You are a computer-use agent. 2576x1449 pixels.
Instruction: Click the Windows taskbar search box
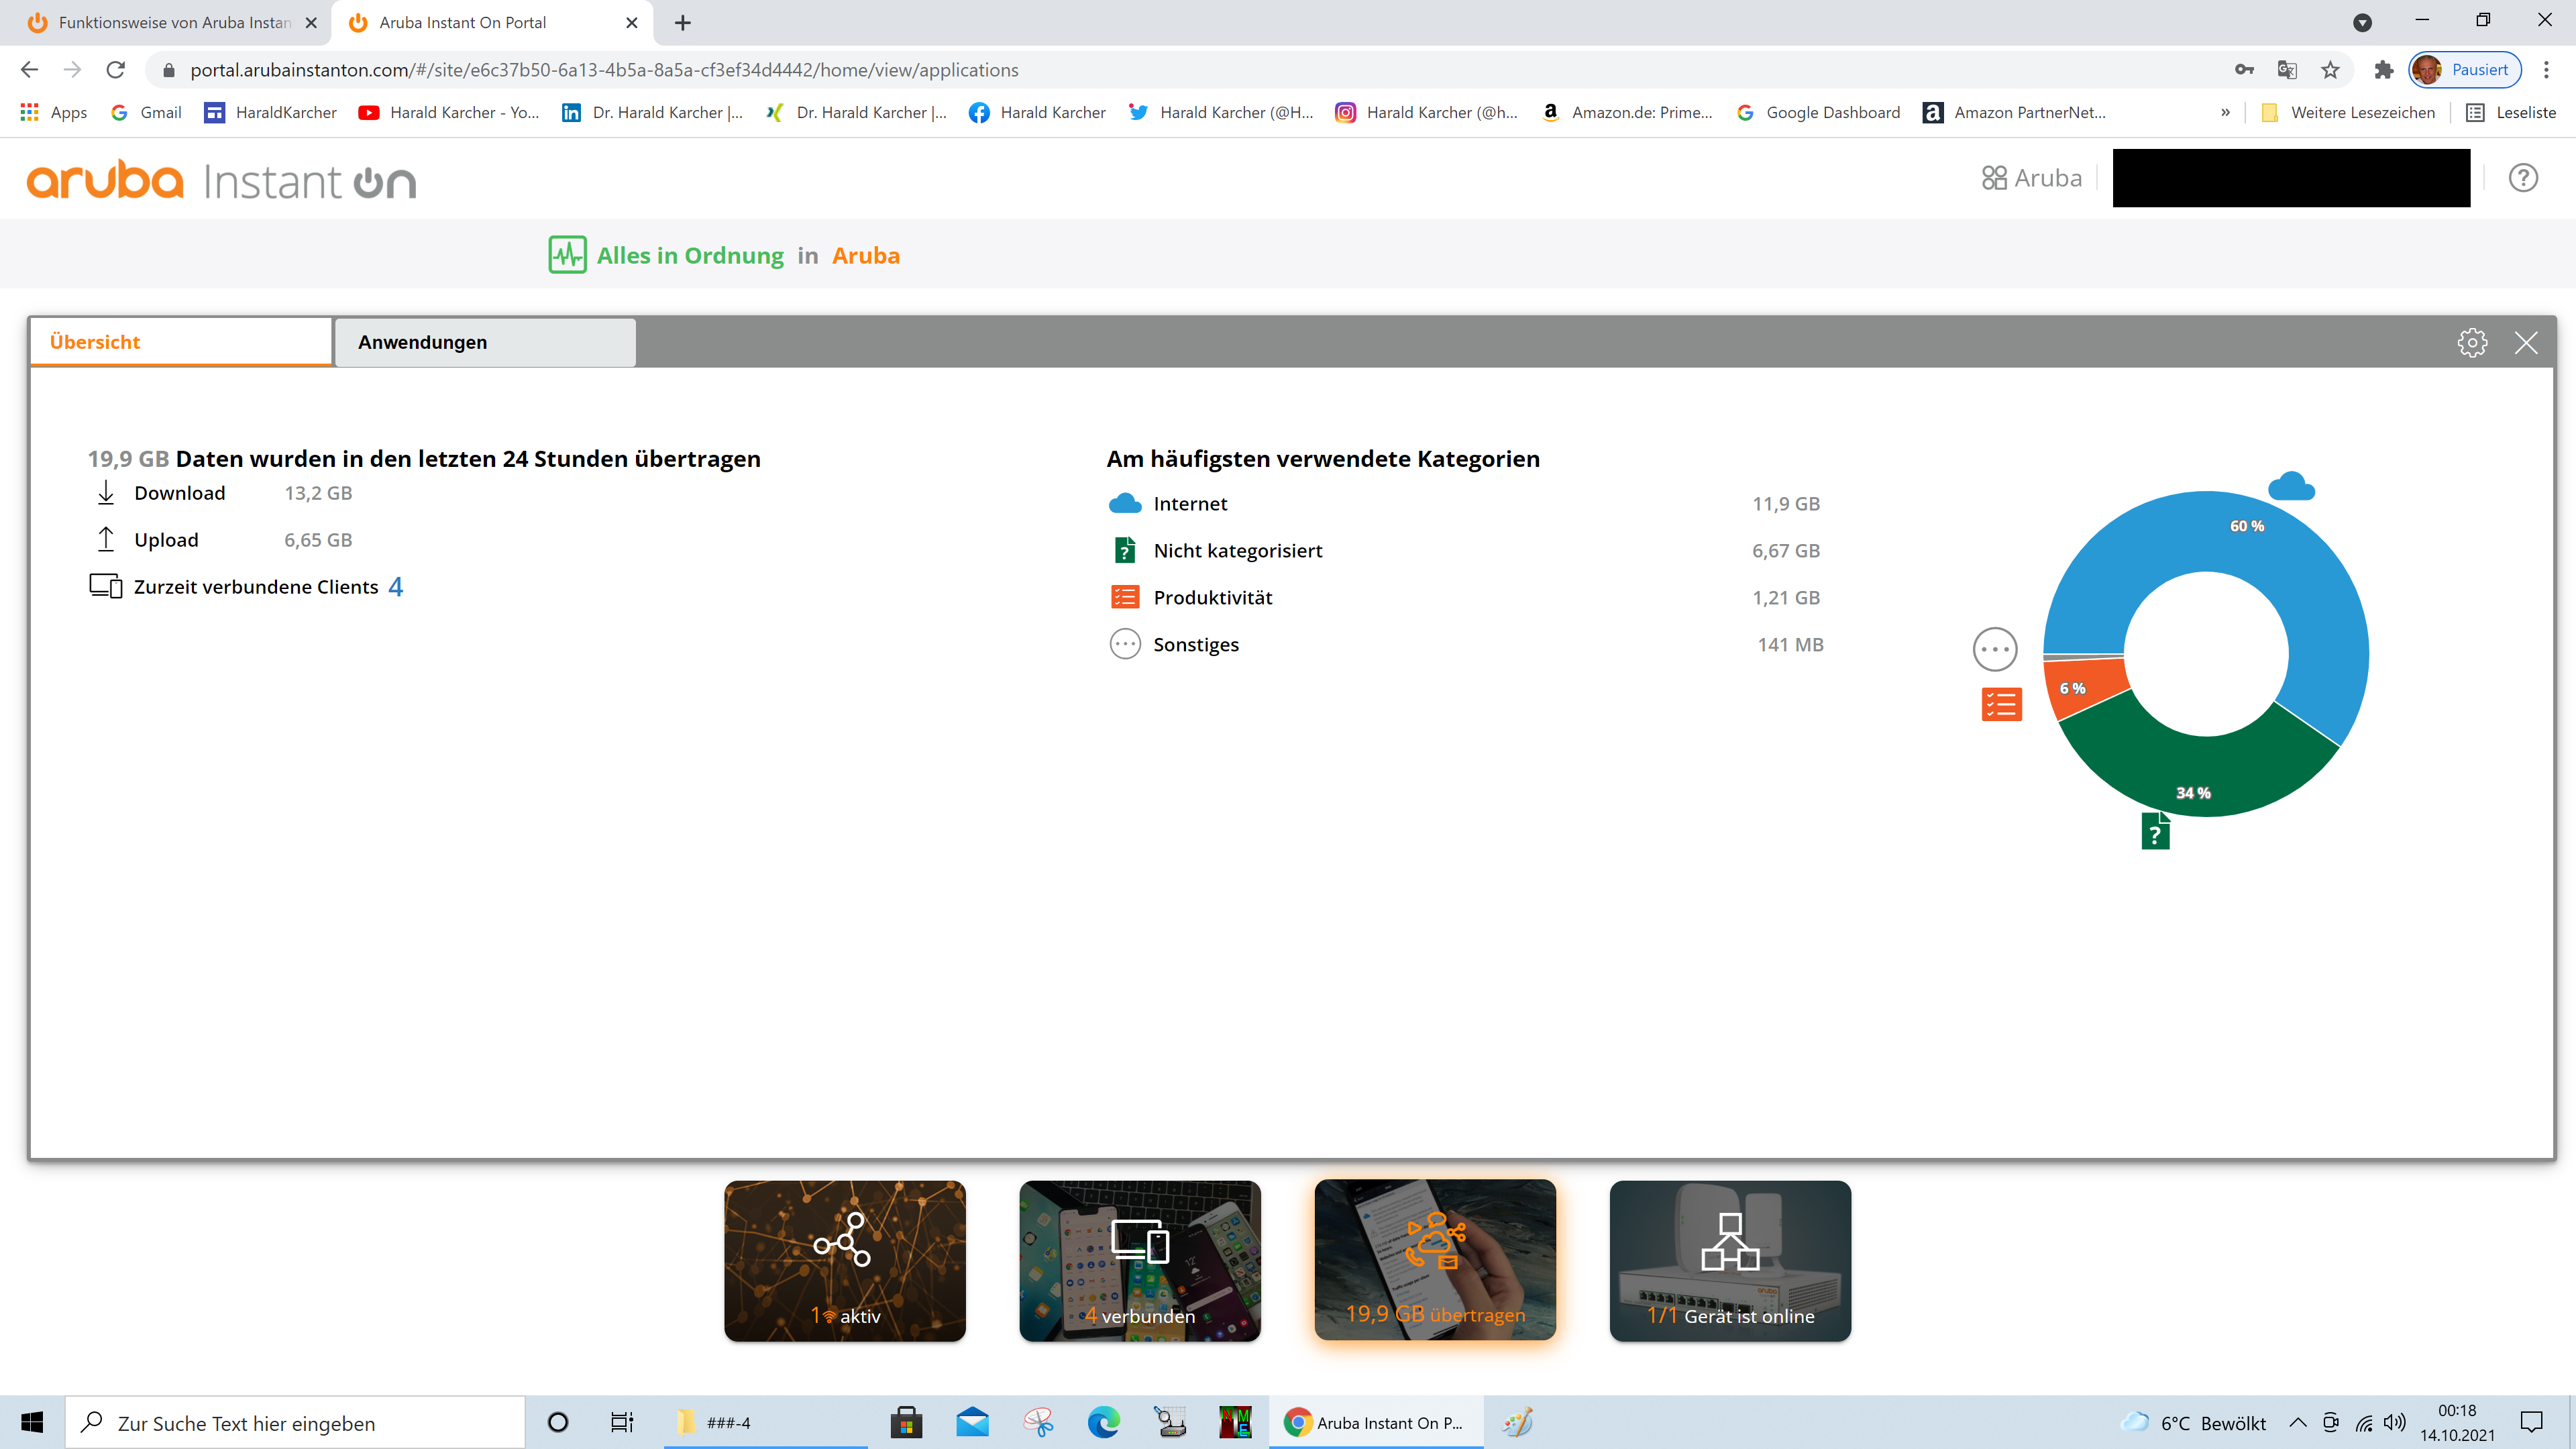click(x=295, y=1422)
